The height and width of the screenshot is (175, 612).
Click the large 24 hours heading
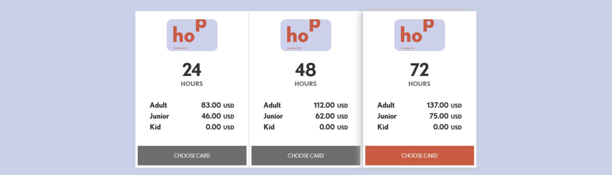click(192, 70)
